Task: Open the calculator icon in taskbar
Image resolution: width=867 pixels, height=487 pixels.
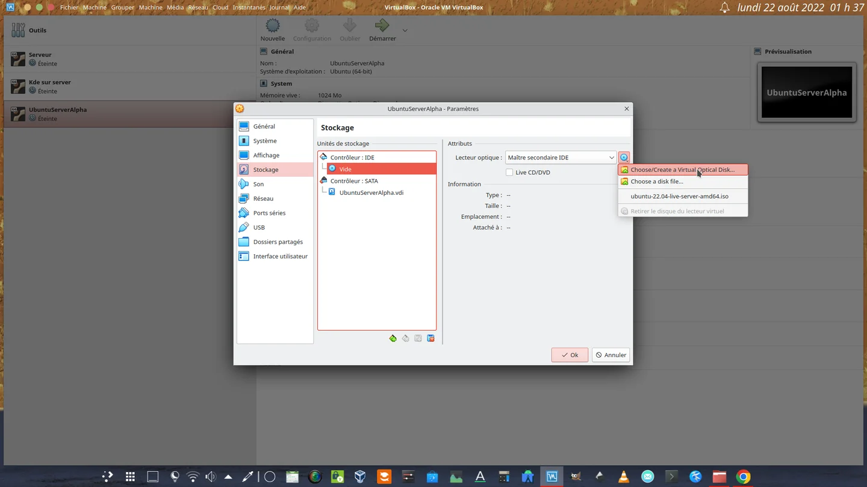Action: click(504, 477)
